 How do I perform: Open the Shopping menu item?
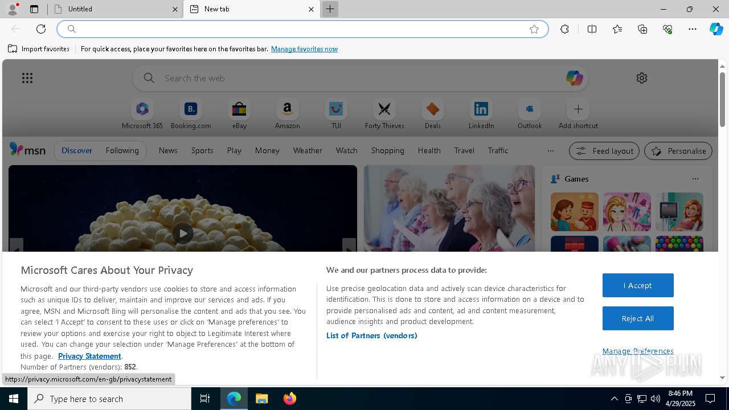[x=387, y=150]
